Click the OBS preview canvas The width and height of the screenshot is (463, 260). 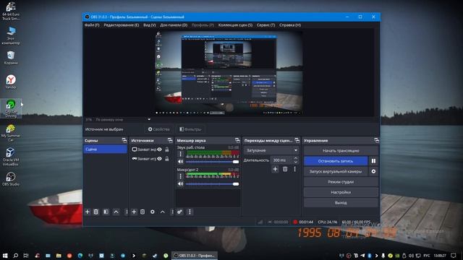pyautogui.click(x=229, y=72)
